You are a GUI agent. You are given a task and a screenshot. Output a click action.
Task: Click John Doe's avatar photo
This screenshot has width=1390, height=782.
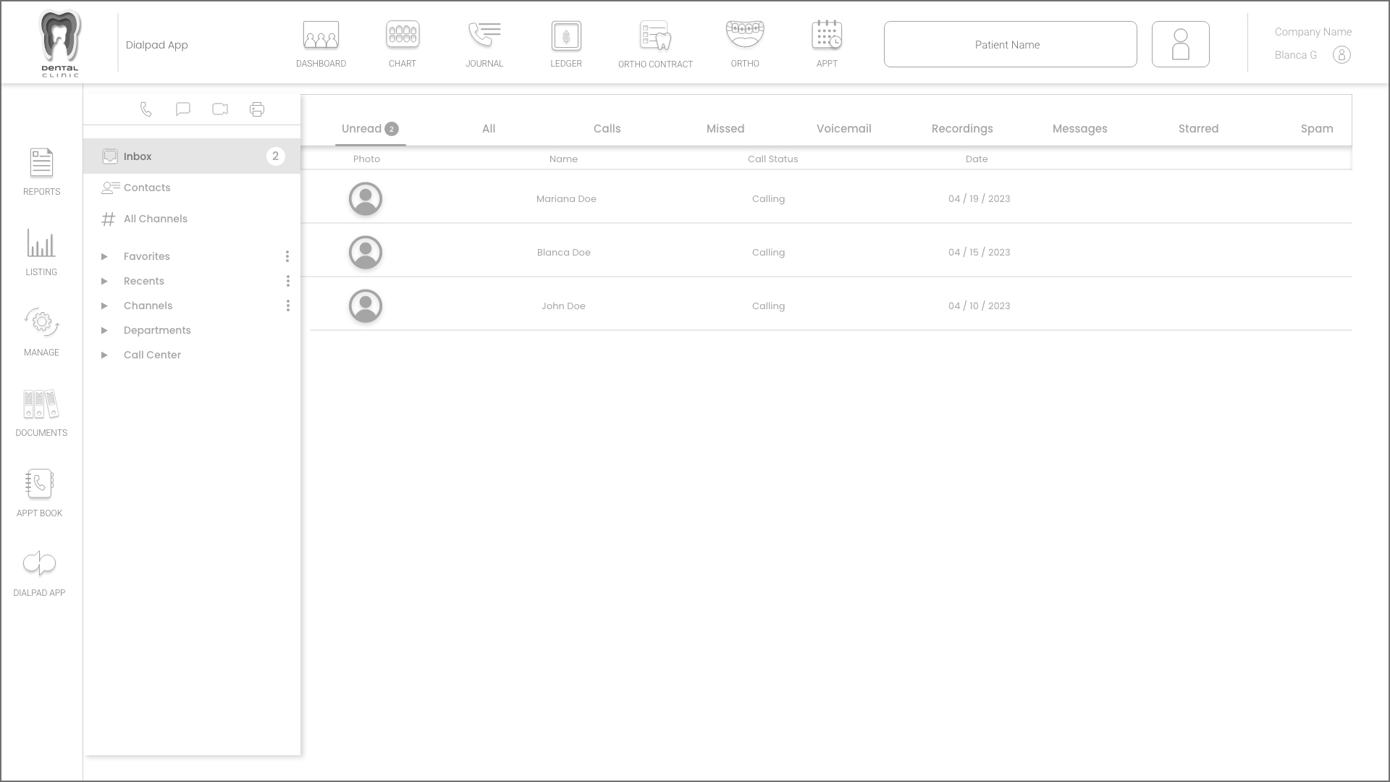[x=366, y=306]
